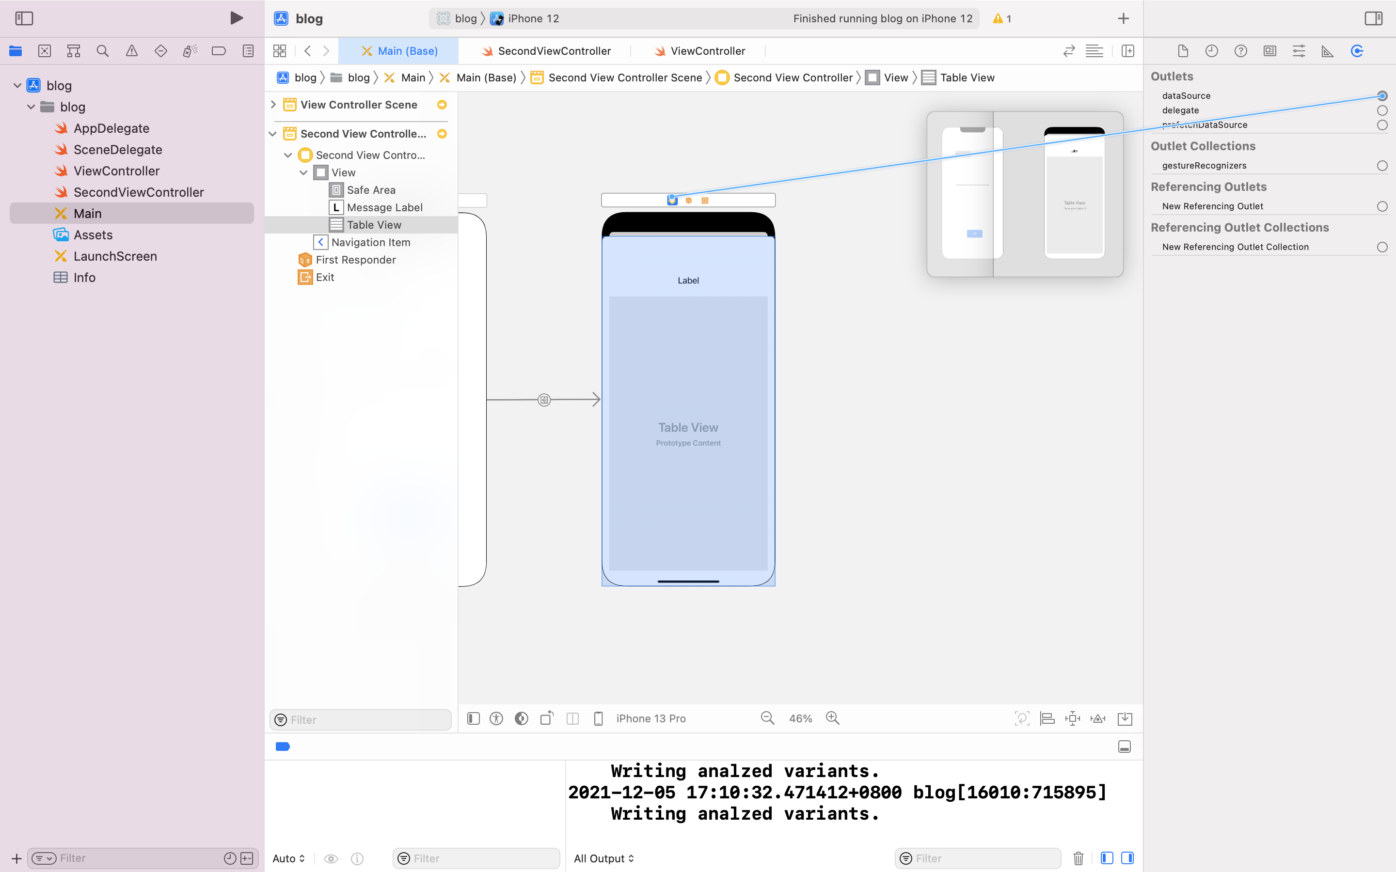Toggle the right inspector panel visibility
Viewport: 1396px width, 872px height.
[1373, 18]
